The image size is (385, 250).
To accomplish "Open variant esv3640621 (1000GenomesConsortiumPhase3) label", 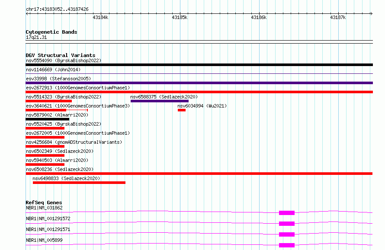I will 78,106.
